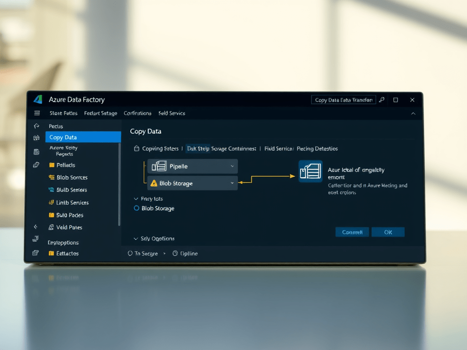Click the Cipline pipeline status icon

(176, 253)
